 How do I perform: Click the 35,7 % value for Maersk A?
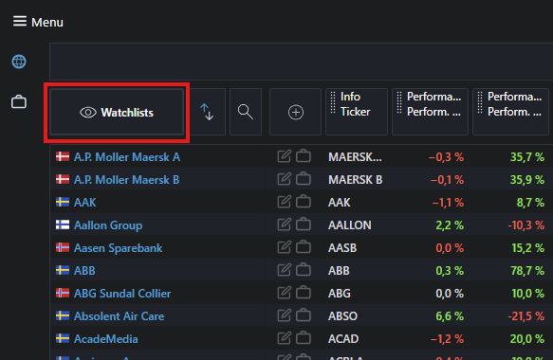click(527, 157)
